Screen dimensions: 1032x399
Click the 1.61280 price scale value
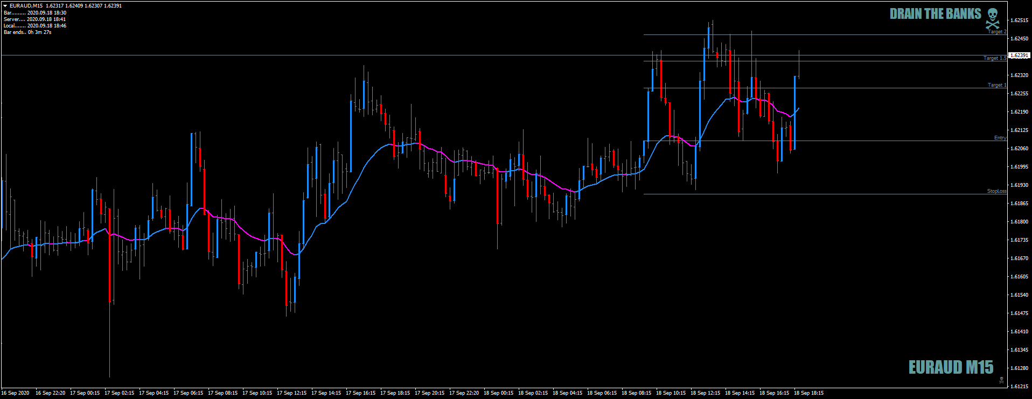(1019, 368)
